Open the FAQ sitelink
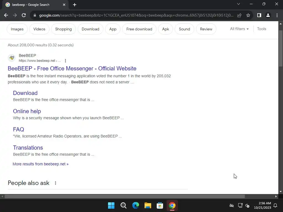The image size is (283, 212). pos(19,129)
